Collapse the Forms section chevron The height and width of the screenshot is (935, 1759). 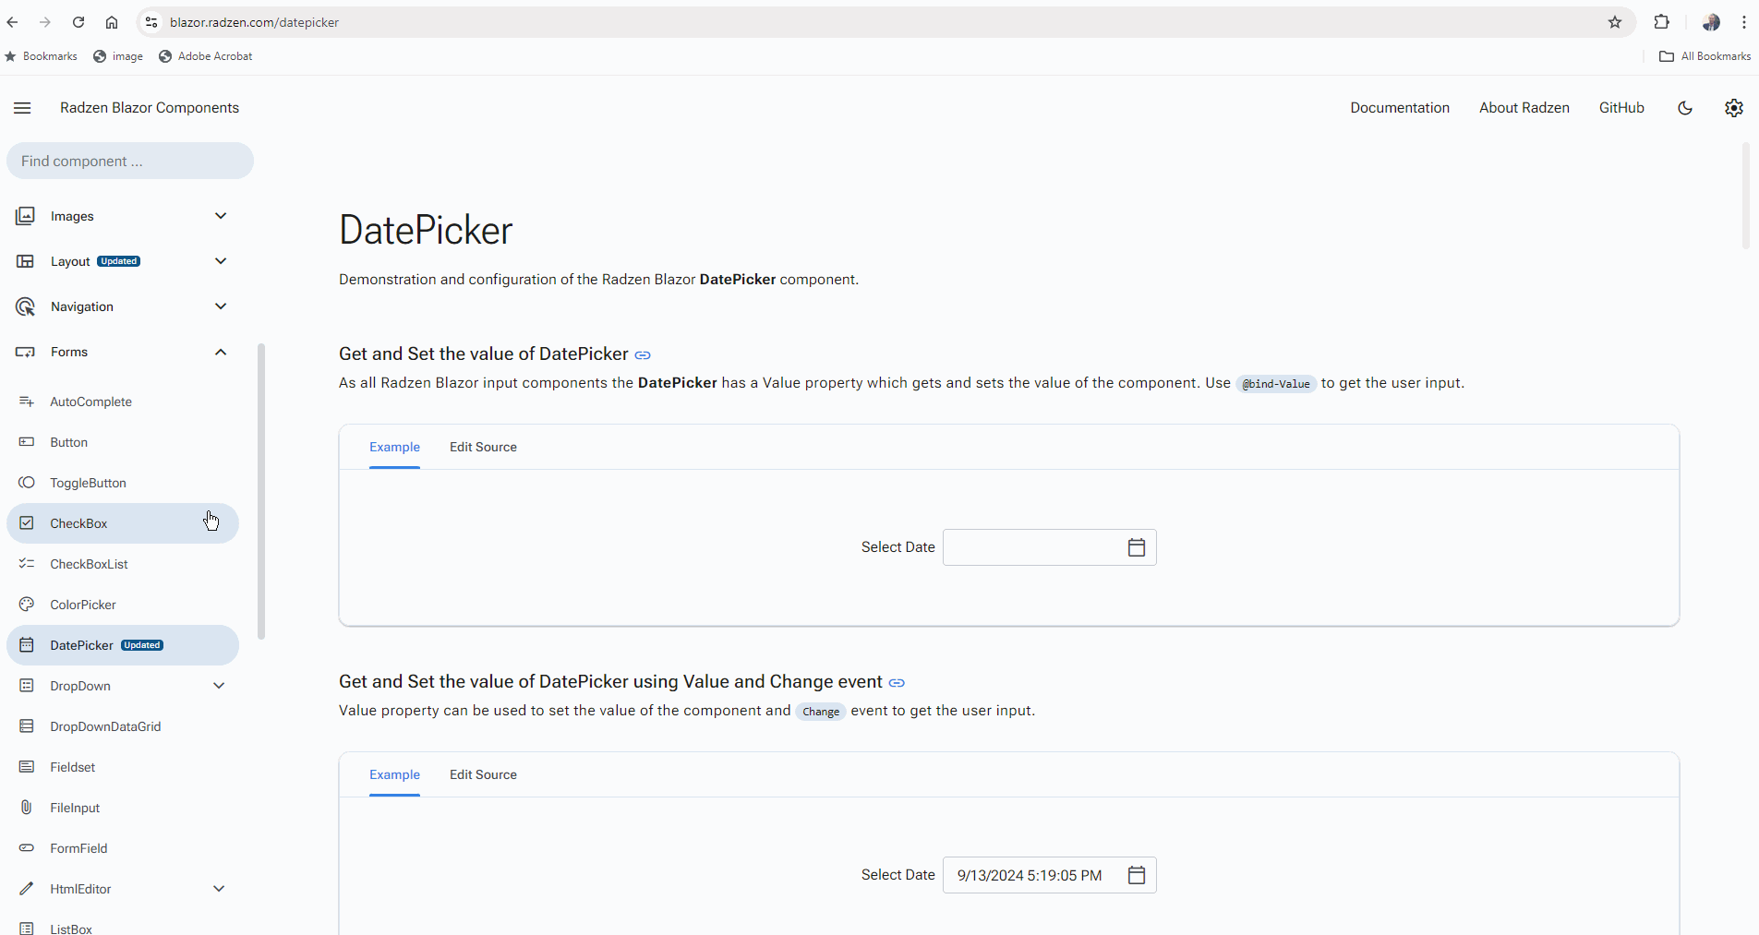(221, 352)
